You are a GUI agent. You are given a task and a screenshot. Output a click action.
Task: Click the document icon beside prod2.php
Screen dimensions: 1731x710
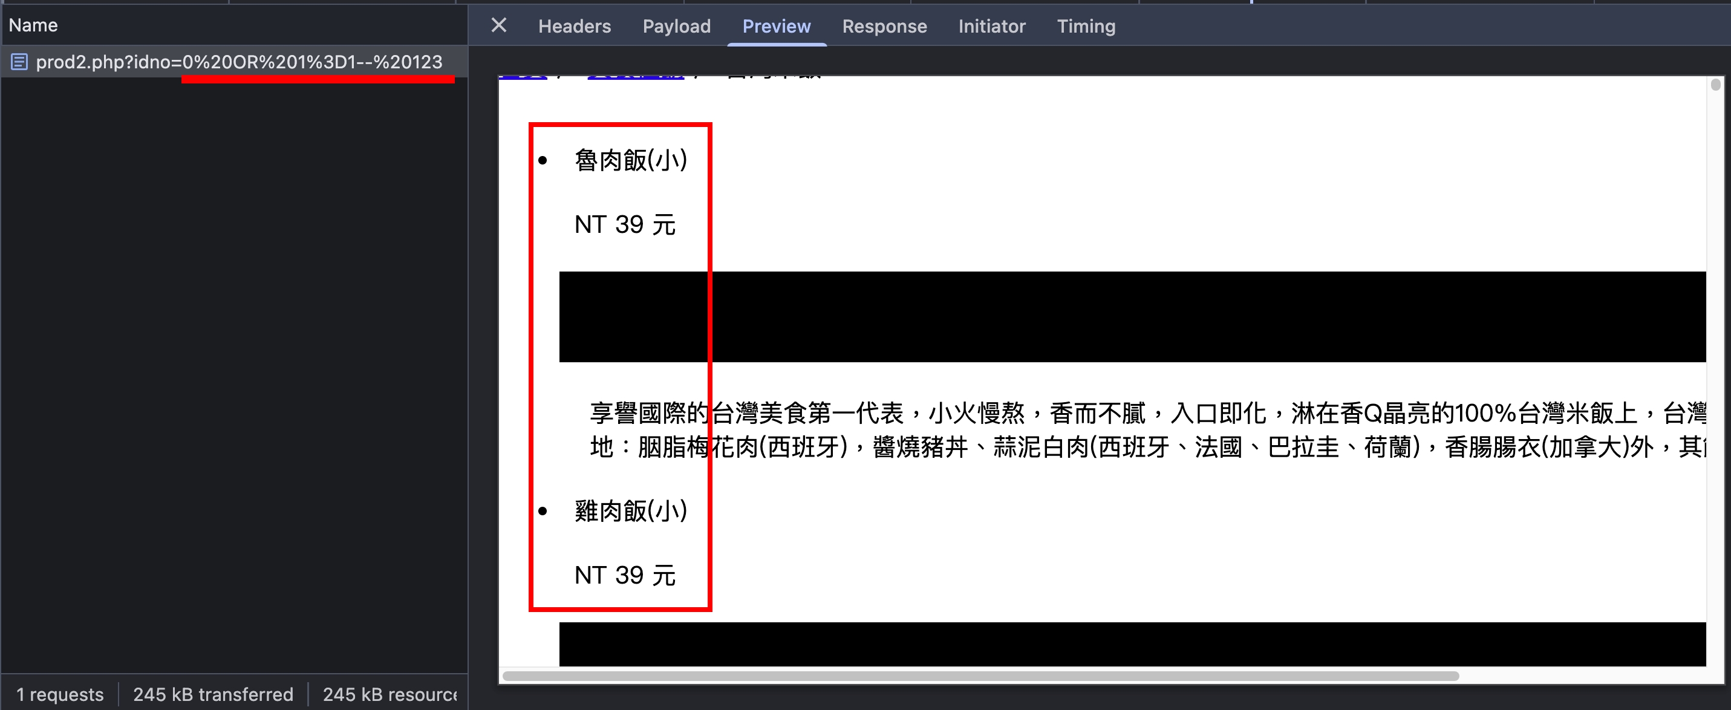point(19,62)
